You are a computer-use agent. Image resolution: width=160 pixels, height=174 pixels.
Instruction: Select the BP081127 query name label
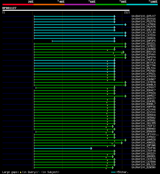[x=9, y=8]
